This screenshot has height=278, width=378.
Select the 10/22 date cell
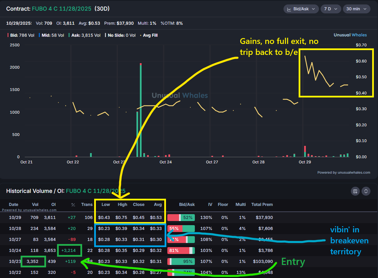[x=15, y=273]
